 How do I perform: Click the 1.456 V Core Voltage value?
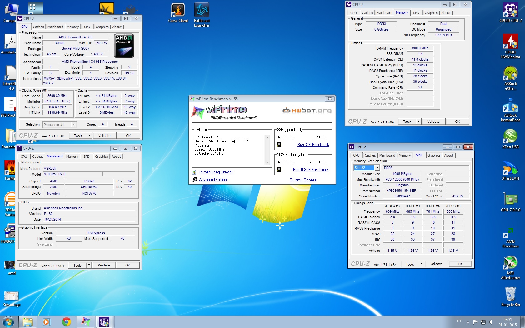(x=97, y=54)
